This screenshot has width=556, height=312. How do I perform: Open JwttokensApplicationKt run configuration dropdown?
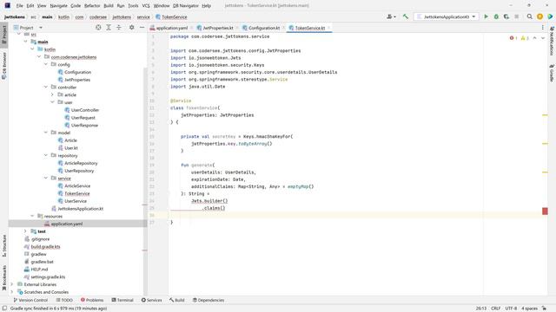pos(446,16)
